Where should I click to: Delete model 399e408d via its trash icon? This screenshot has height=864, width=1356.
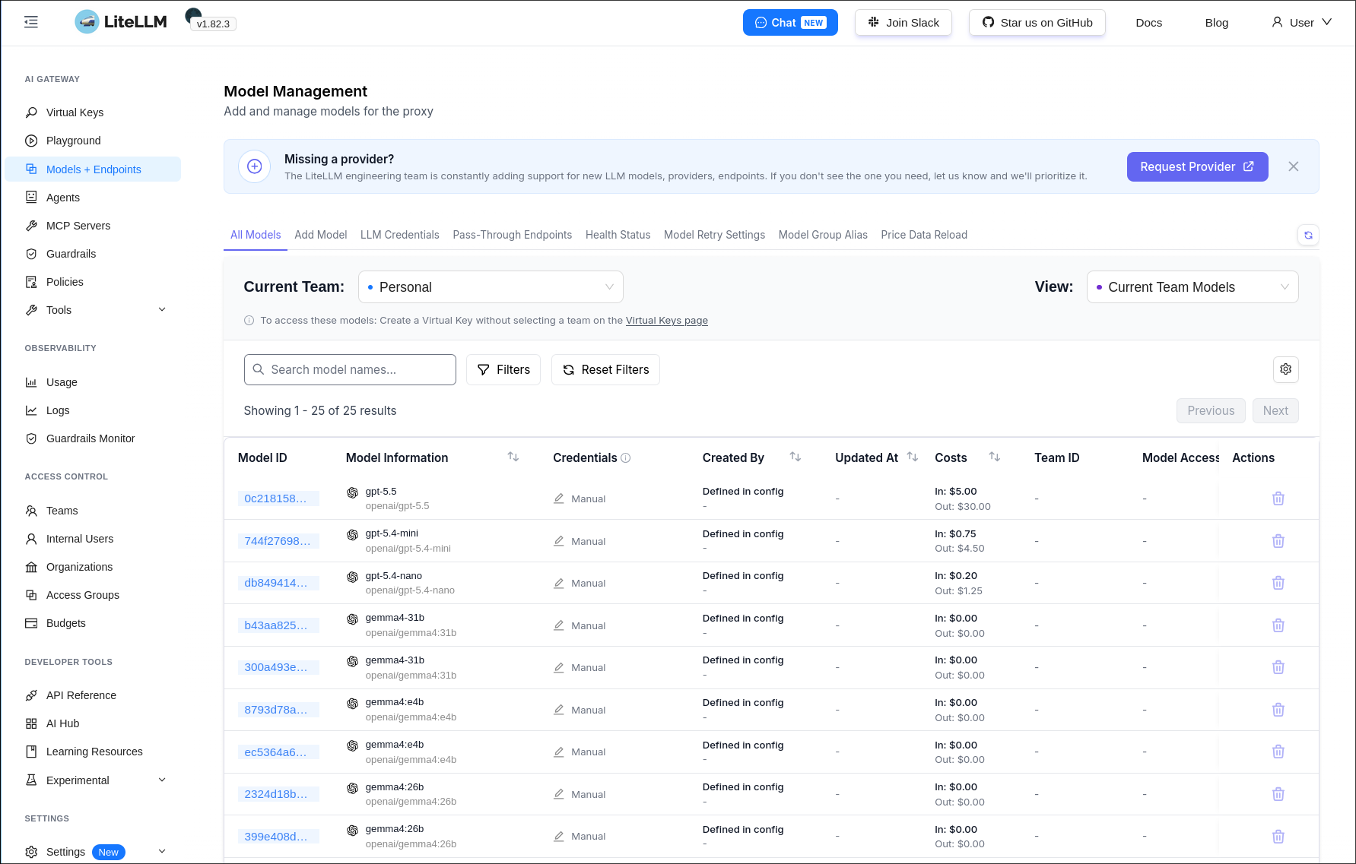pos(1278,837)
